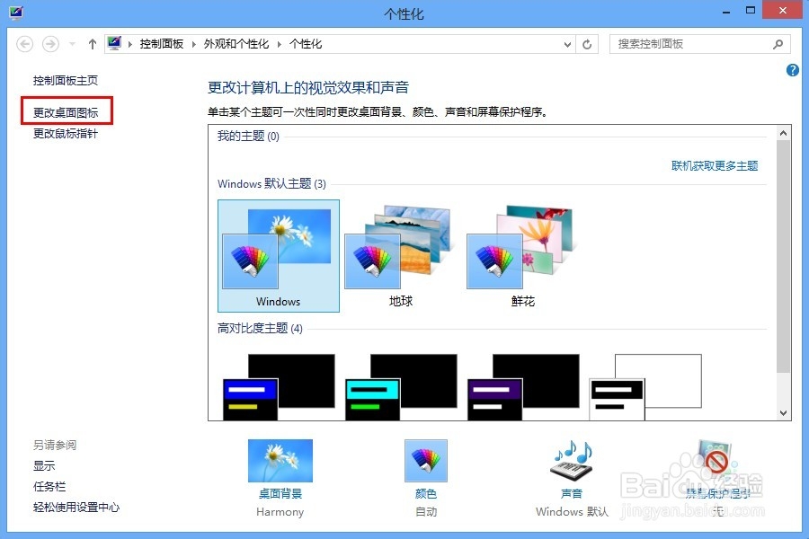Click the window system icon in title bar
The image size is (809, 539).
pos(16,12)
